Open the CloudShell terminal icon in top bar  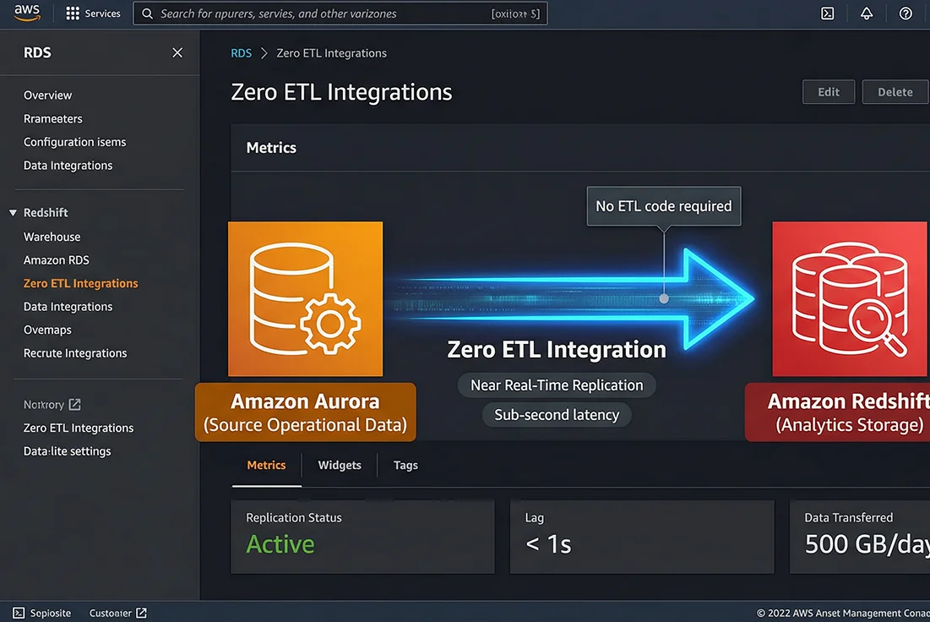(827, 13)
